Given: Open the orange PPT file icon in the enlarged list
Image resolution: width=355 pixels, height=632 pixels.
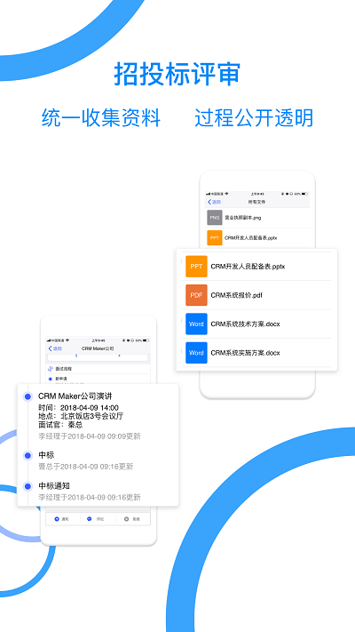Looking at the screenshot, I should tap(196, 267).
